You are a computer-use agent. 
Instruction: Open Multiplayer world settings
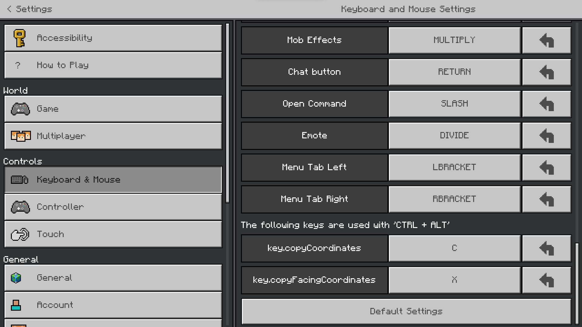113,136
